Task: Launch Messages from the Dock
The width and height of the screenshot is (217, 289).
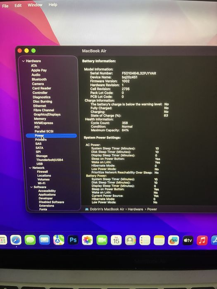Action: tap(30, 240)
